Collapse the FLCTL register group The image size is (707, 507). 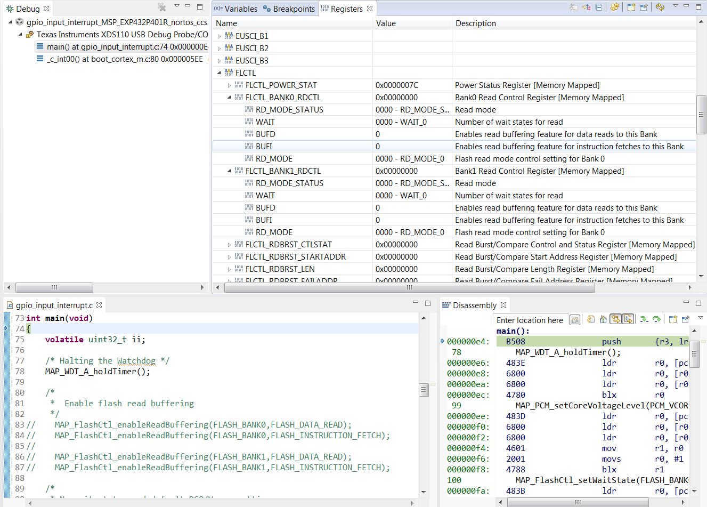pos(220,73)
